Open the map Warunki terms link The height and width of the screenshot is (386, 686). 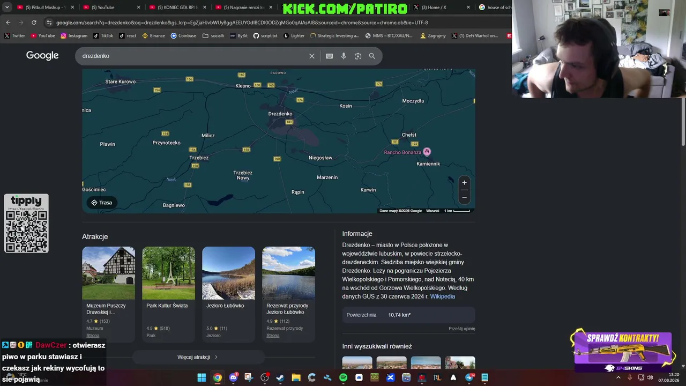pyautogui.click(x=433, y=211)
